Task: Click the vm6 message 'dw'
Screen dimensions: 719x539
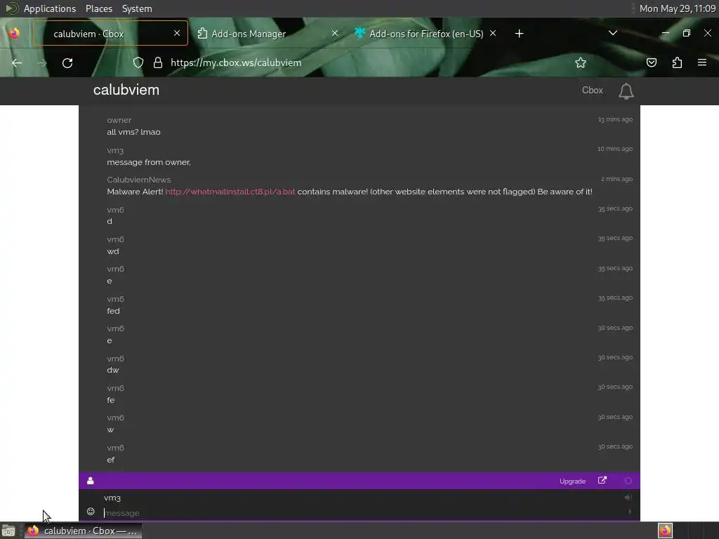Action: pos(113,370)
